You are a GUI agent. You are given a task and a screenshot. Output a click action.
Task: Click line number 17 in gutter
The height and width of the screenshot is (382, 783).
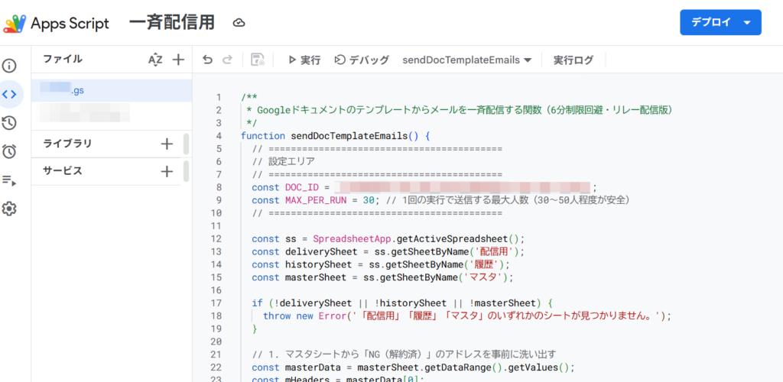pos(216,303)
